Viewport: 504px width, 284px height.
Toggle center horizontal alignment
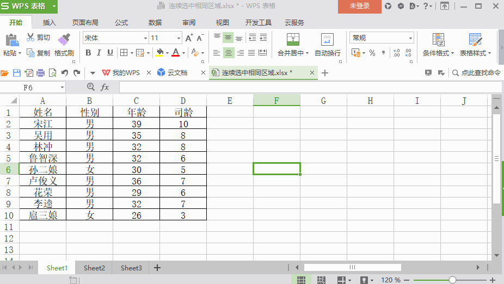click(x=228, y=53)
